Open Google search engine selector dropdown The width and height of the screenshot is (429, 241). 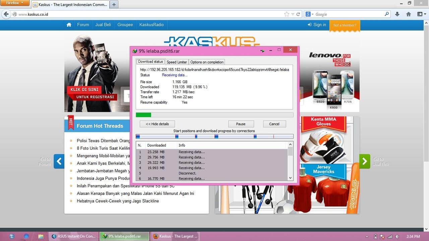point(310,14)
